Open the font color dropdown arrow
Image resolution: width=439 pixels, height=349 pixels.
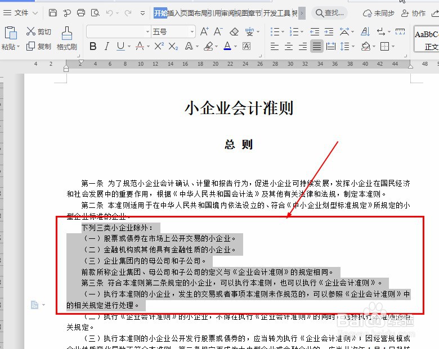[235, 46]
